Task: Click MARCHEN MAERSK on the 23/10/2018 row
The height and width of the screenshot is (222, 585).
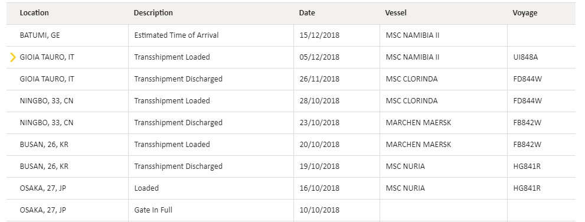Action: 419,123
